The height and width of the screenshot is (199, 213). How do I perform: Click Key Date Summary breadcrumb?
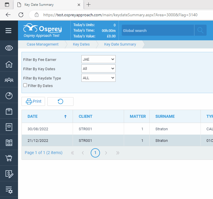(x=120, y=44)
